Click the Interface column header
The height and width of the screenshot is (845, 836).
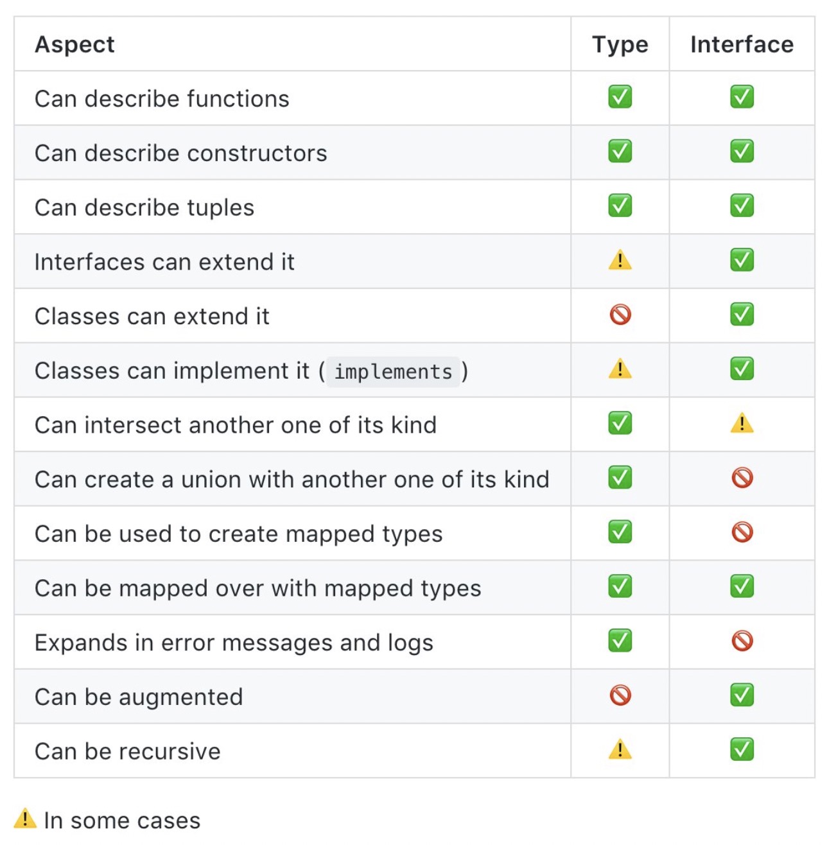742,44
